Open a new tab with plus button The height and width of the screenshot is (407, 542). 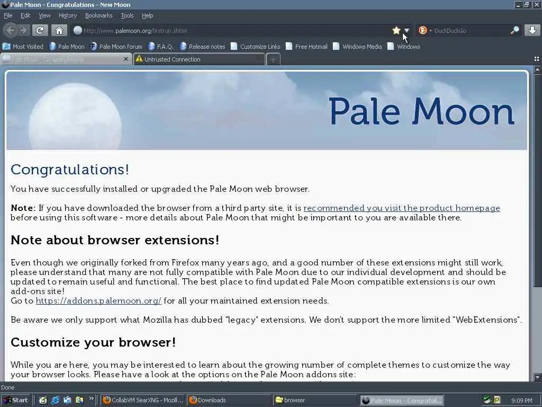click(x=273, y=59)
